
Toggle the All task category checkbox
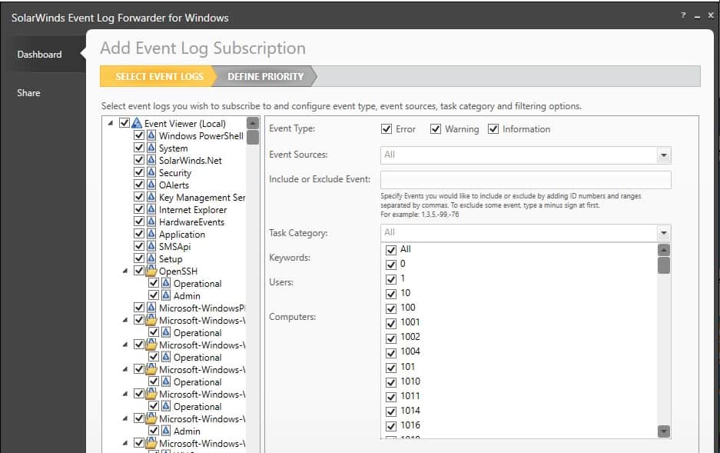tap(391, 250)
